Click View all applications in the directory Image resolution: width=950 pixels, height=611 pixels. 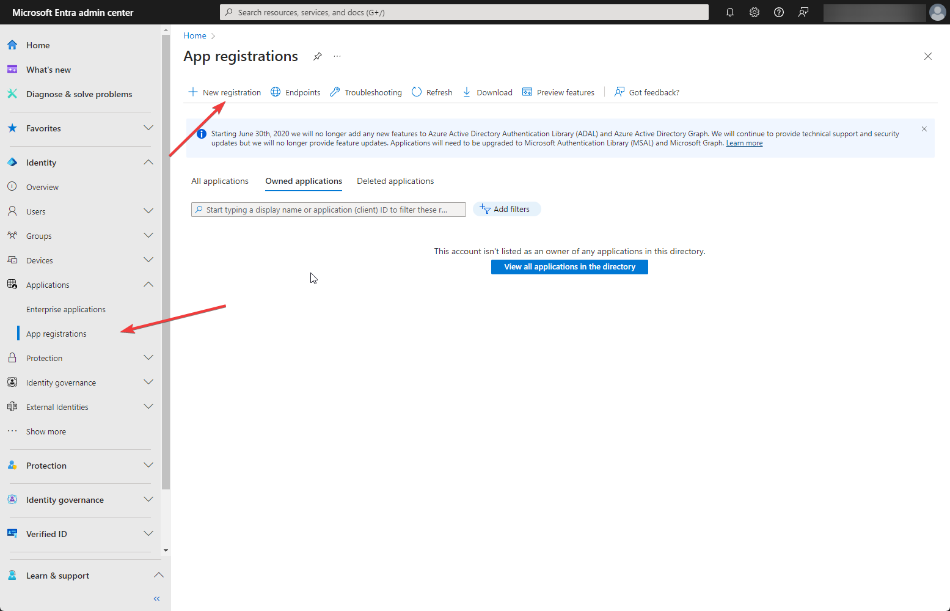pos(569,266)
